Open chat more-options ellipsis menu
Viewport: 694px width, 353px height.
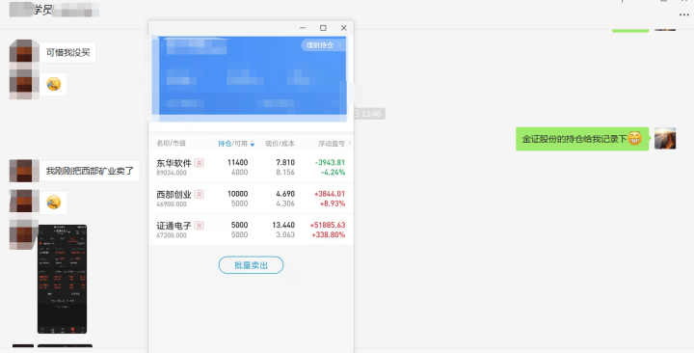[x=683, y=14]
